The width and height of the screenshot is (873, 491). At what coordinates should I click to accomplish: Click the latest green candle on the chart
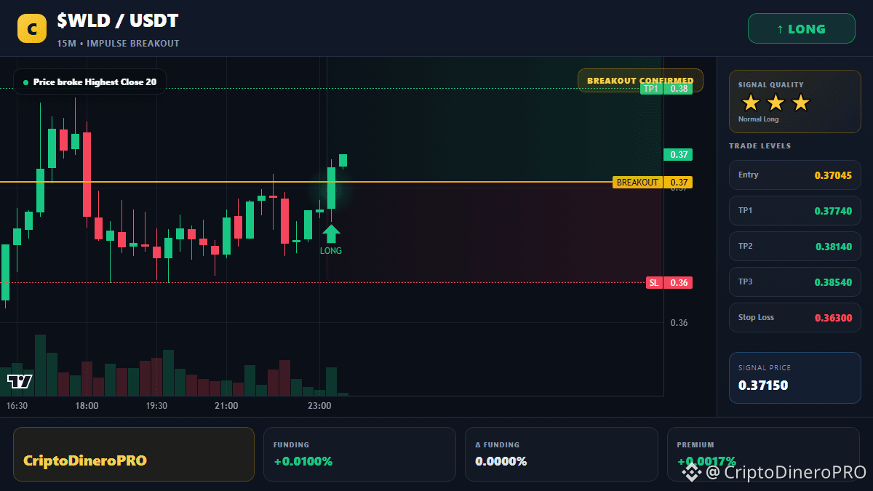(x=343, y=161)
